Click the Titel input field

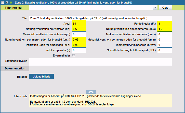coord(100,18)
